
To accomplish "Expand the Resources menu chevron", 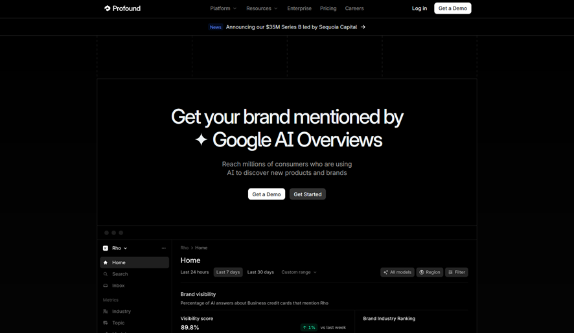I will [x=276, y=8].
